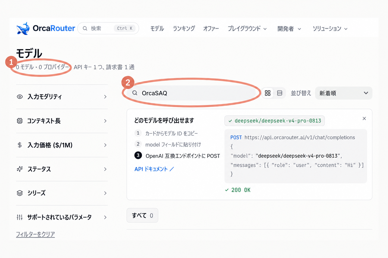
Task: Click the eye icon for 入力モダリティ
Action: coord(20,97)
